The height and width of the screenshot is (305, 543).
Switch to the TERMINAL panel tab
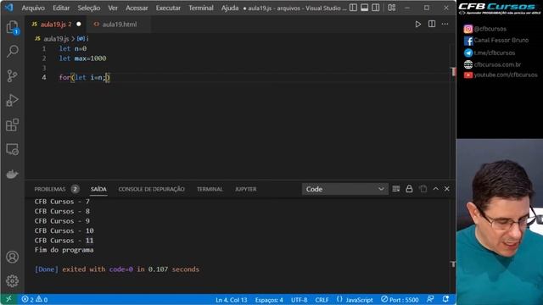210,189
